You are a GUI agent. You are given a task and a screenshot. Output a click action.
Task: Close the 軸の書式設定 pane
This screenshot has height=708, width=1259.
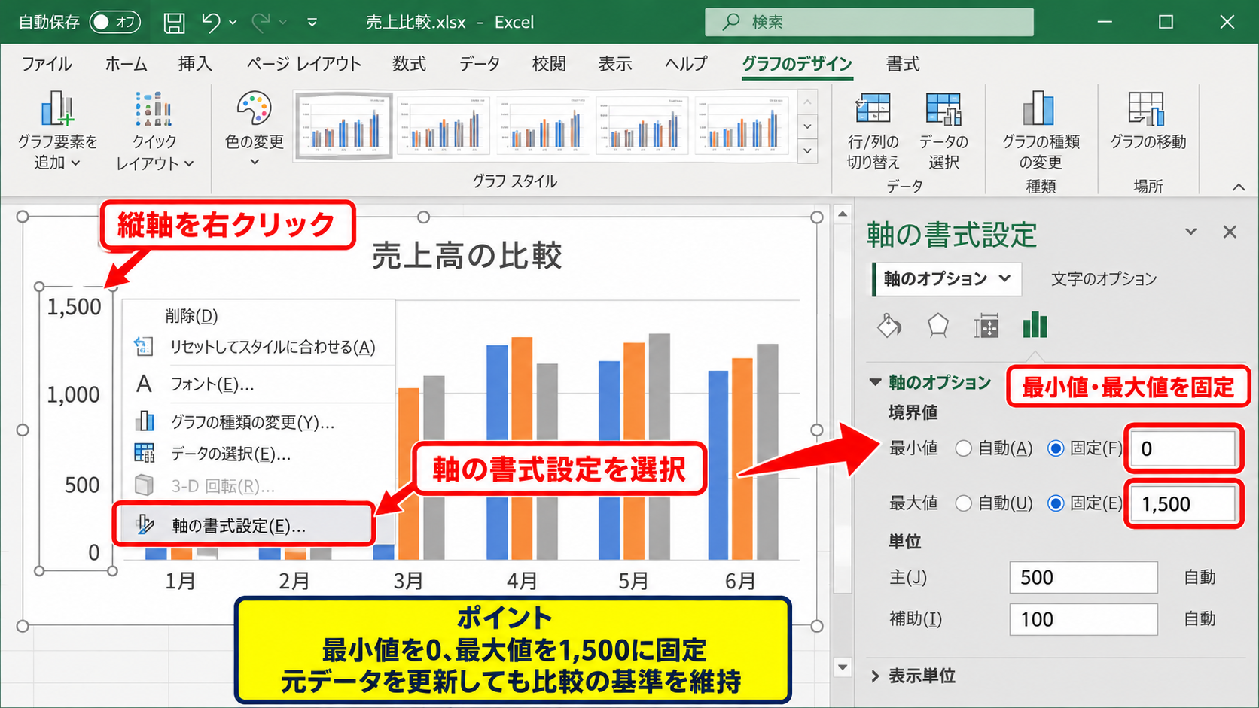click(x=1230, y=232)
